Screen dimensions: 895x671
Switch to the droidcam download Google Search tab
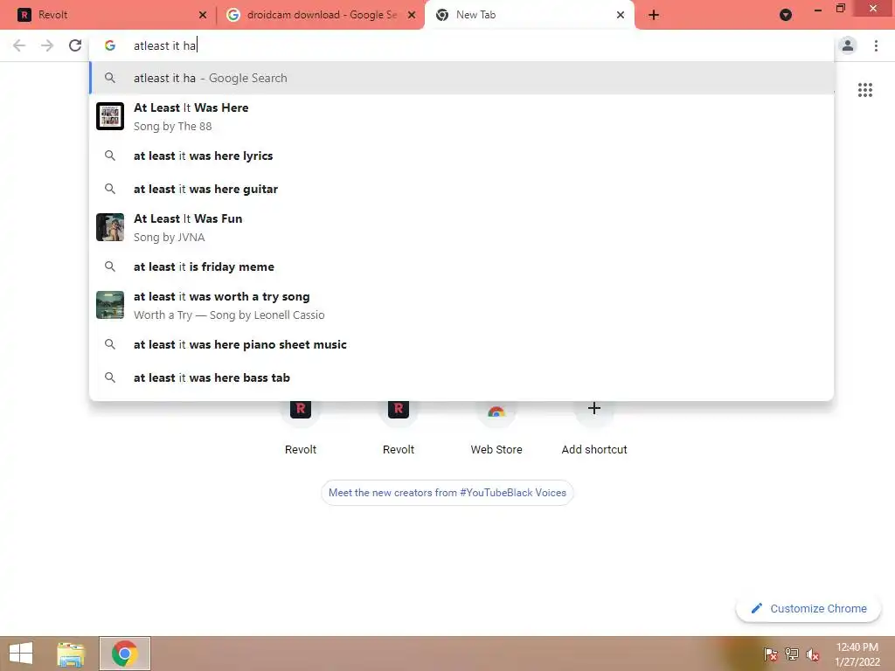(x=321, y=15)
